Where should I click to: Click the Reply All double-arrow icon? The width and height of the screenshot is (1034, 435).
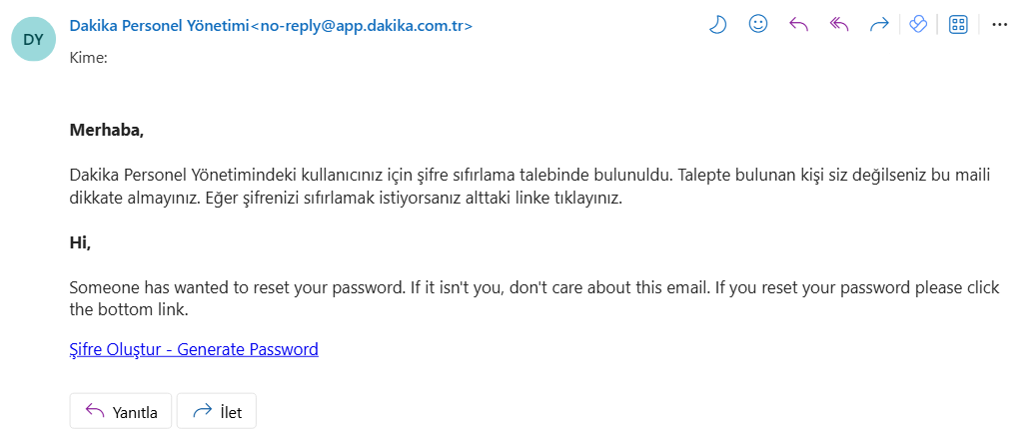tap(838, 26)
